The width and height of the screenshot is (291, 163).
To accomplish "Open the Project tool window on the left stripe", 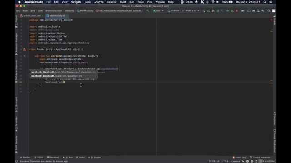I will click(x=16, y=21).
